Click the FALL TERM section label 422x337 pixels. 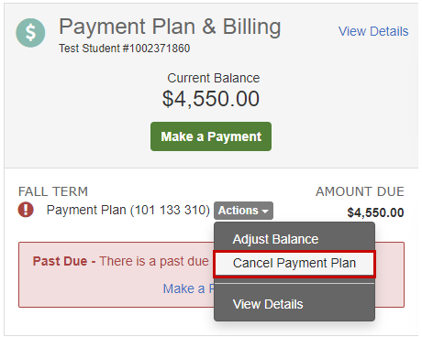(x=53, y=191)
